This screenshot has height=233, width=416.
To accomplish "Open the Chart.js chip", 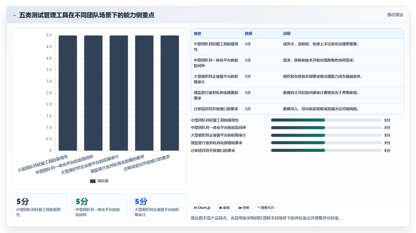I will pyautogui.click(x=202, y=208).
